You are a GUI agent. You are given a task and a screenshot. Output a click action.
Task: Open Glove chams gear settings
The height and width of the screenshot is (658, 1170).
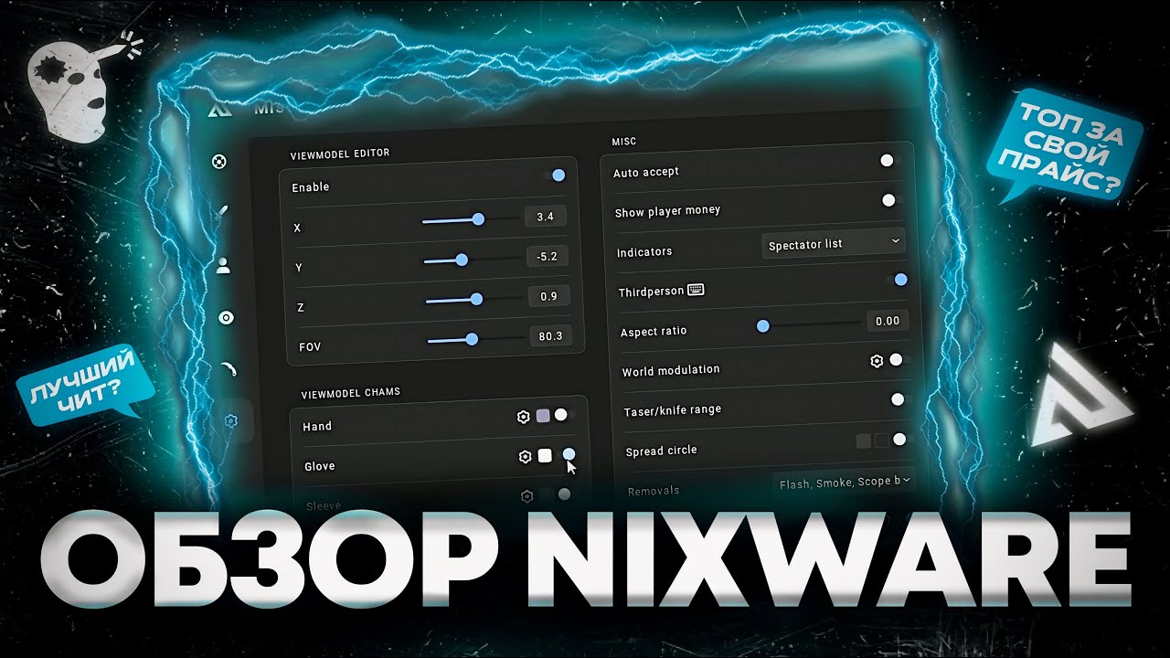tap(525, 456)
